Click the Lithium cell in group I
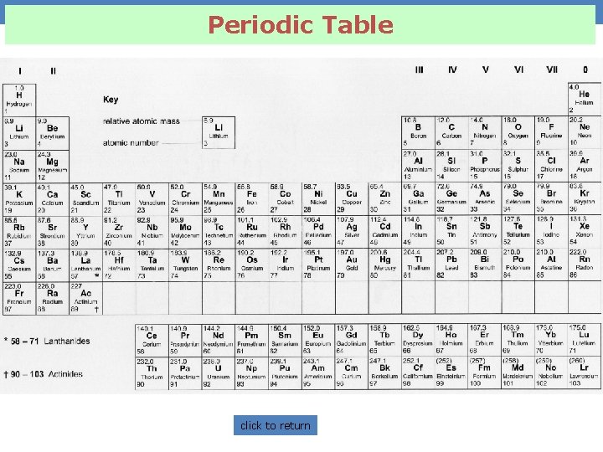The image size is (603, 452). click(x=19, y=133)
